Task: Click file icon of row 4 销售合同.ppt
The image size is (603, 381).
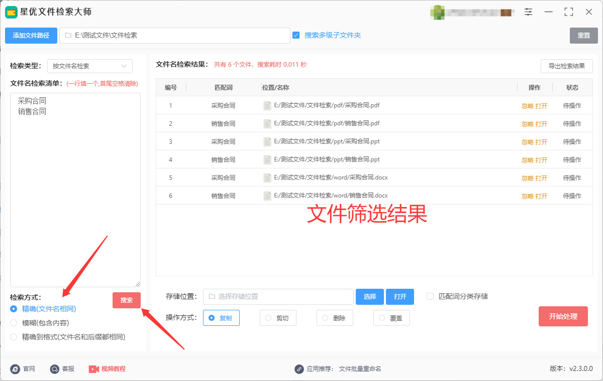Action: click(x=267, y=160)
